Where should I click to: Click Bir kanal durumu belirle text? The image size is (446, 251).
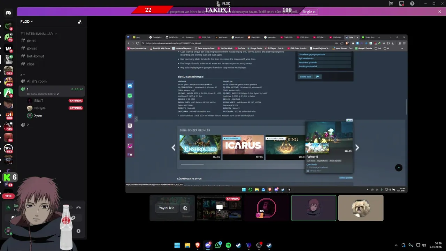(x=41, y=94)
